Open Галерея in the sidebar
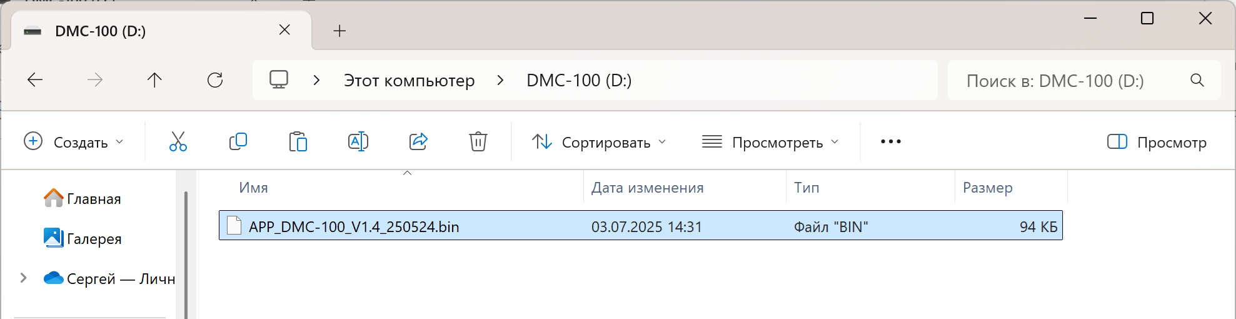This screenshot has height=319, width=1236. (93, 239)
